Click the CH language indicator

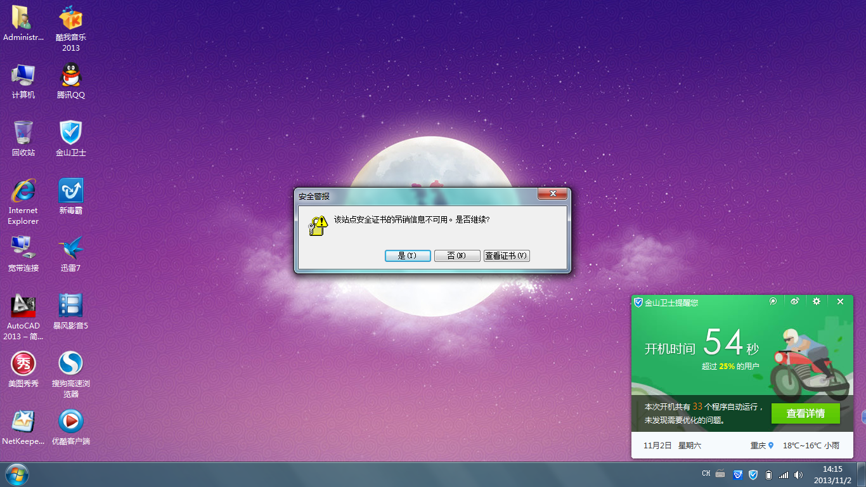(706, 474)
